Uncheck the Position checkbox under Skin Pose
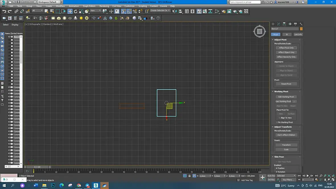Screen dimensions: 336x189 point(276,168)
